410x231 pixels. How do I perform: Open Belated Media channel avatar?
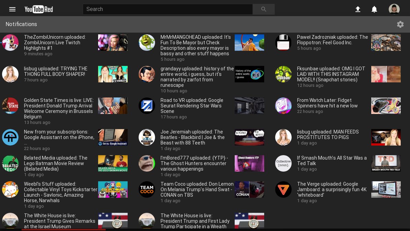(10, 163)
